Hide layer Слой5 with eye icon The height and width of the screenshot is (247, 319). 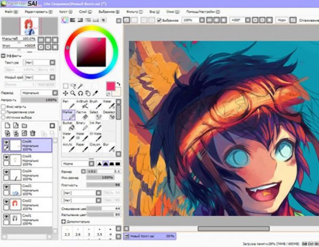(6, 158)
